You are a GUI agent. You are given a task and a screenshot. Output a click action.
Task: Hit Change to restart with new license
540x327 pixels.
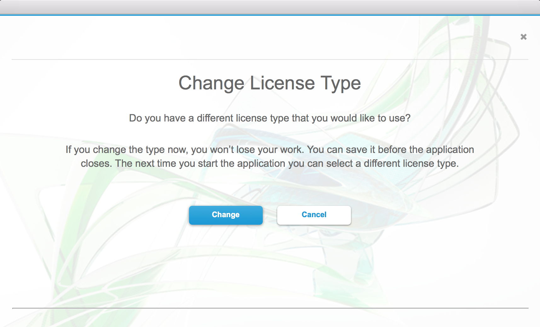click(x=226, y=215)
